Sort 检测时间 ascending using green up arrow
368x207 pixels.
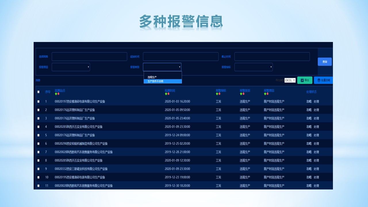tap(166, 94)
